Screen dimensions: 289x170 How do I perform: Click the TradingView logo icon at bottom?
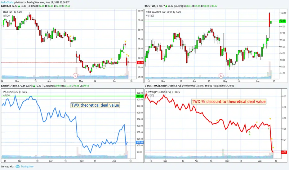pyautogui.click(x=17, y=166)
